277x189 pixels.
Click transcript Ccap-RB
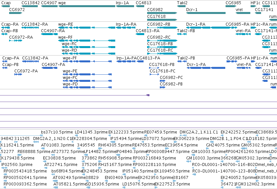(4, 34)
